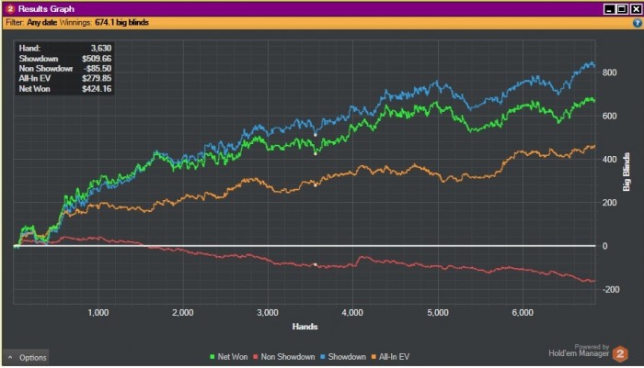Toggle the All-In EV legend swatch
Viewport: 644px width, 368px height.
click(x=374, y=357)
